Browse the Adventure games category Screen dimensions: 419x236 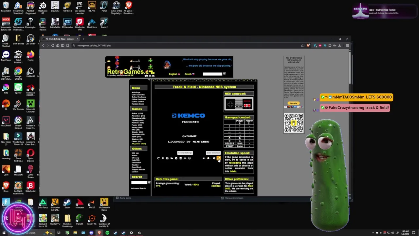coord(138,116)
